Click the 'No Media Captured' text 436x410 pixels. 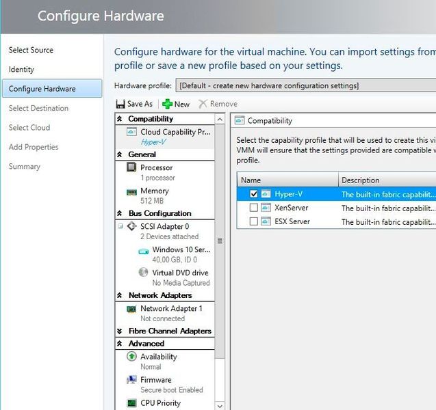pos(181,283)
